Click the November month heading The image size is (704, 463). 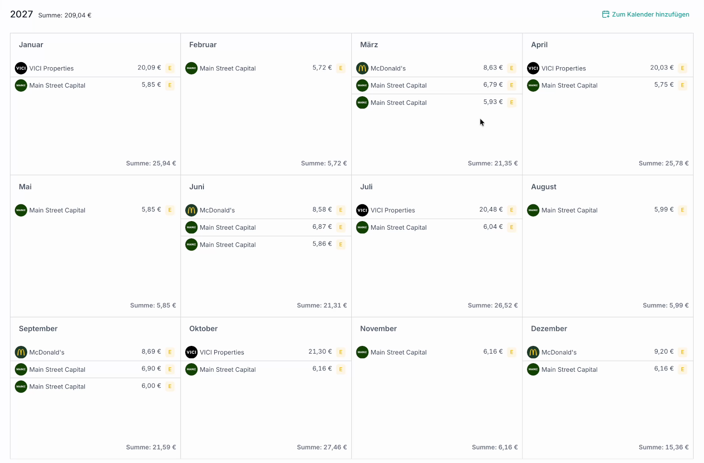click(x=379, y=329)
